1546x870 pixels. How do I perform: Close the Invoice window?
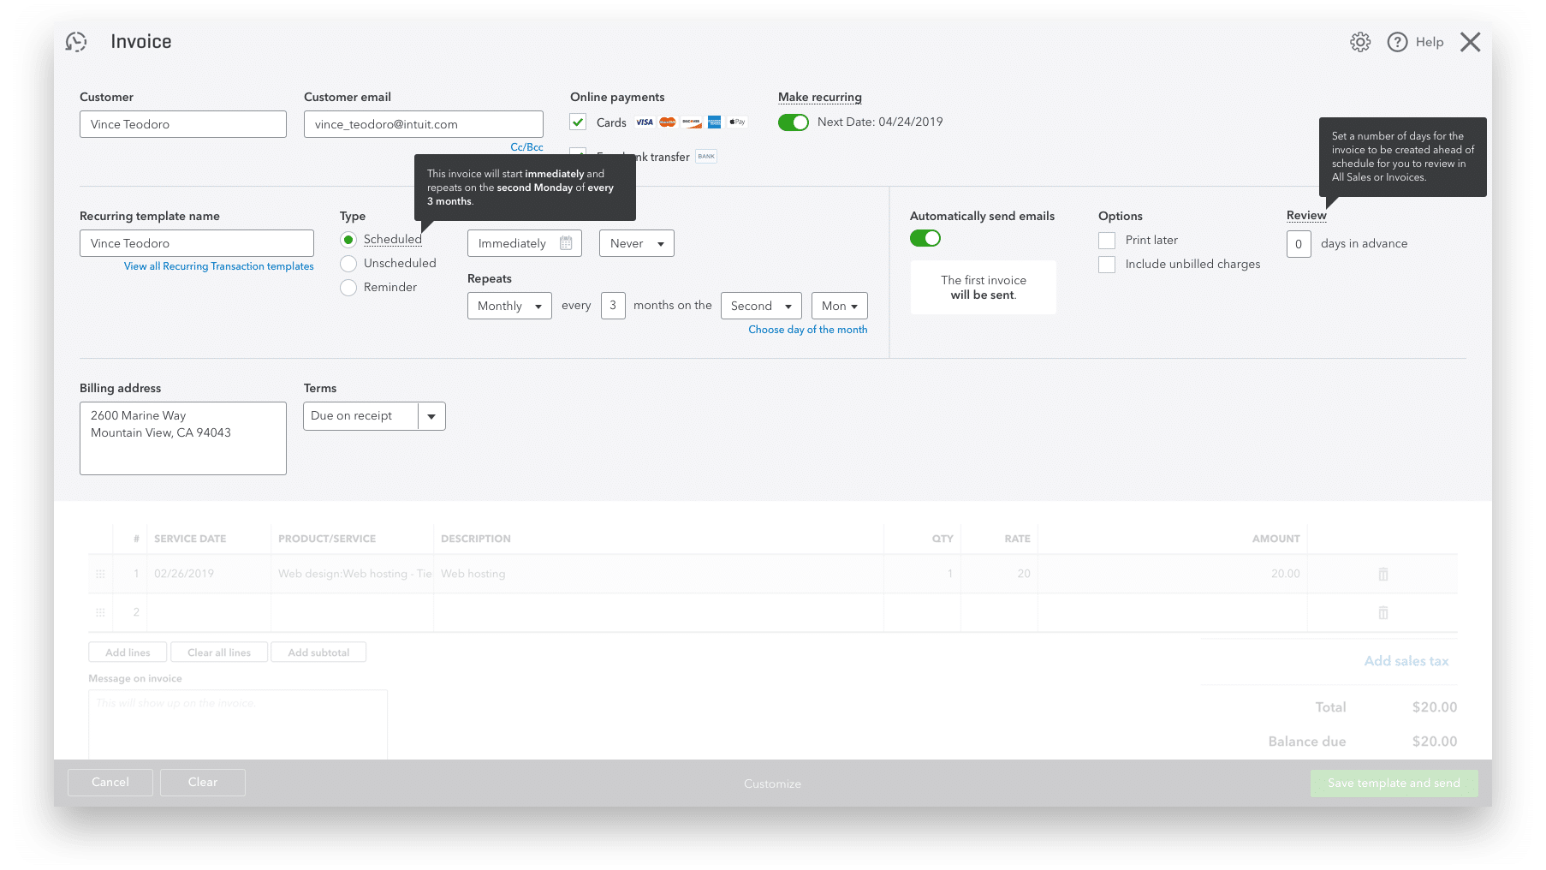(1470, 42)
